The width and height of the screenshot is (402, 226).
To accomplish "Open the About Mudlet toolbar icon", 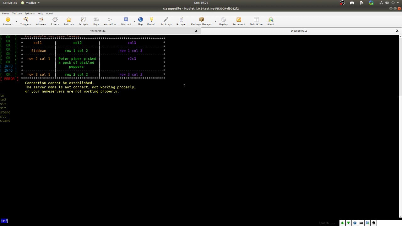I will (x=271, y=21).
